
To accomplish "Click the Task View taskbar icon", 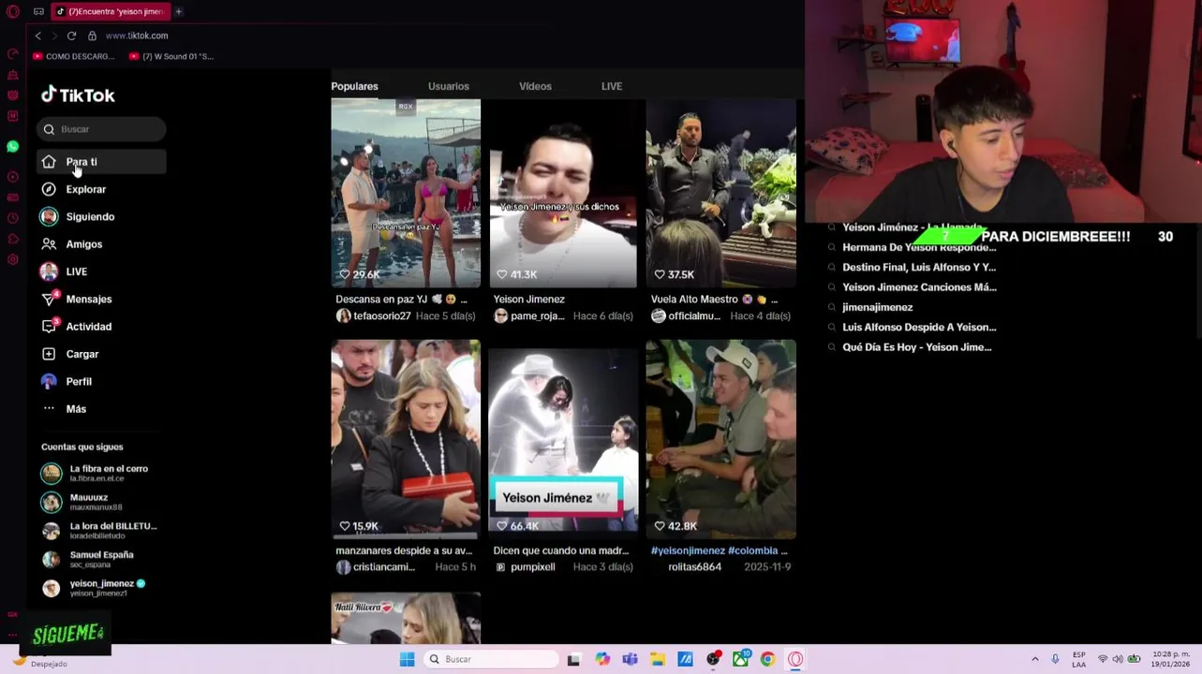I will (x=573, y=659).
